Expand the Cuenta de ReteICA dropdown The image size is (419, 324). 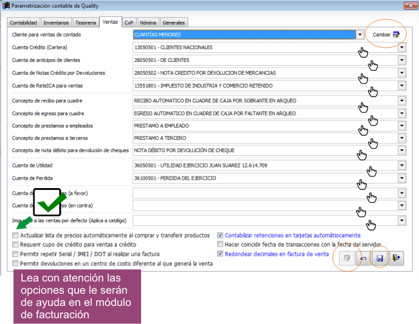(x=402, y=86)
